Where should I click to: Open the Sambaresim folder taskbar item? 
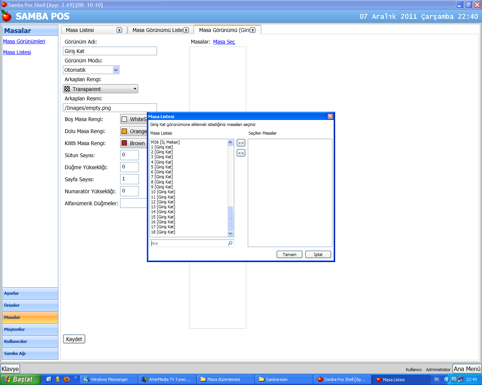pyautogui.click(x=284, y=379)
